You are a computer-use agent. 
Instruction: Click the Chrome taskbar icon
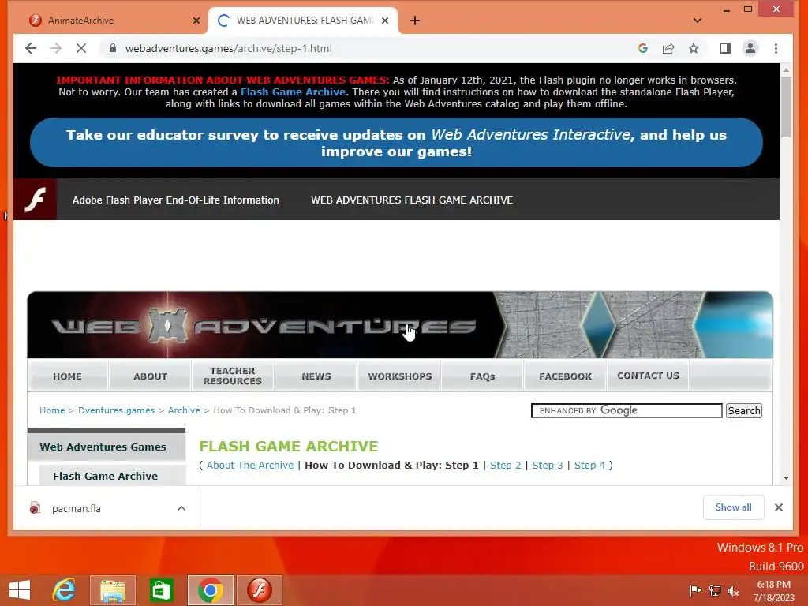210,589
